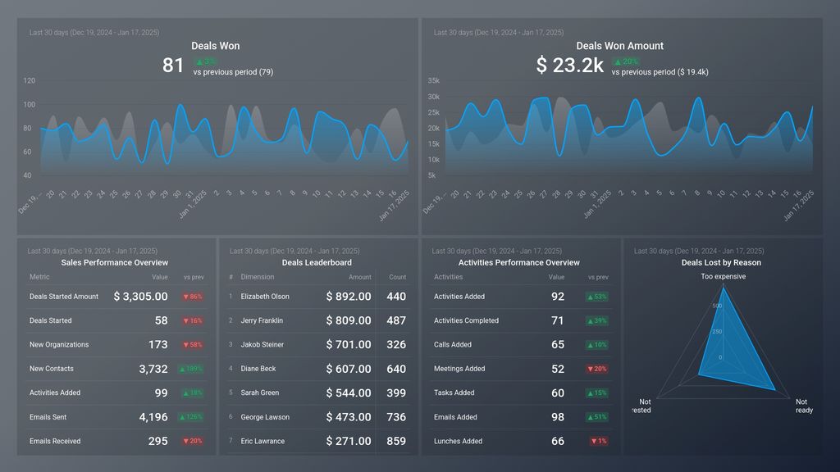The height and width of the screenshot is (472, 840).
Task: Click the green 53% change badge
Action: coord(597,297)
